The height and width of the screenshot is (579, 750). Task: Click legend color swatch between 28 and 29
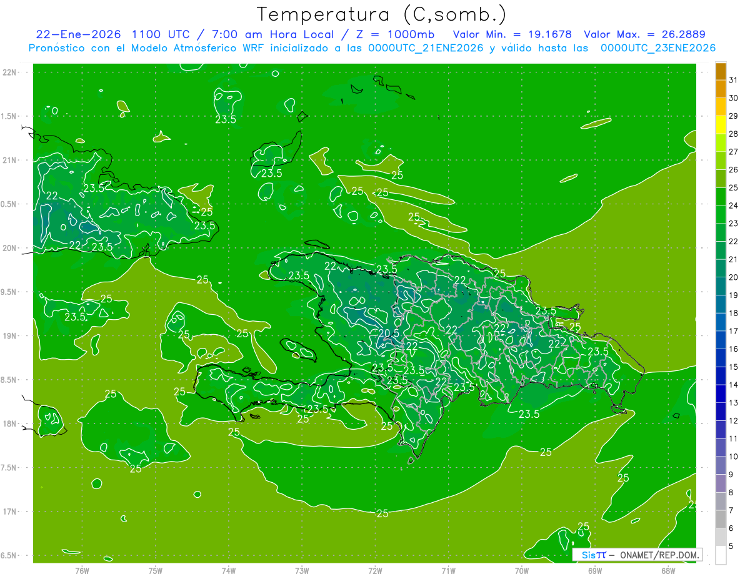click(x=721, y=126)
